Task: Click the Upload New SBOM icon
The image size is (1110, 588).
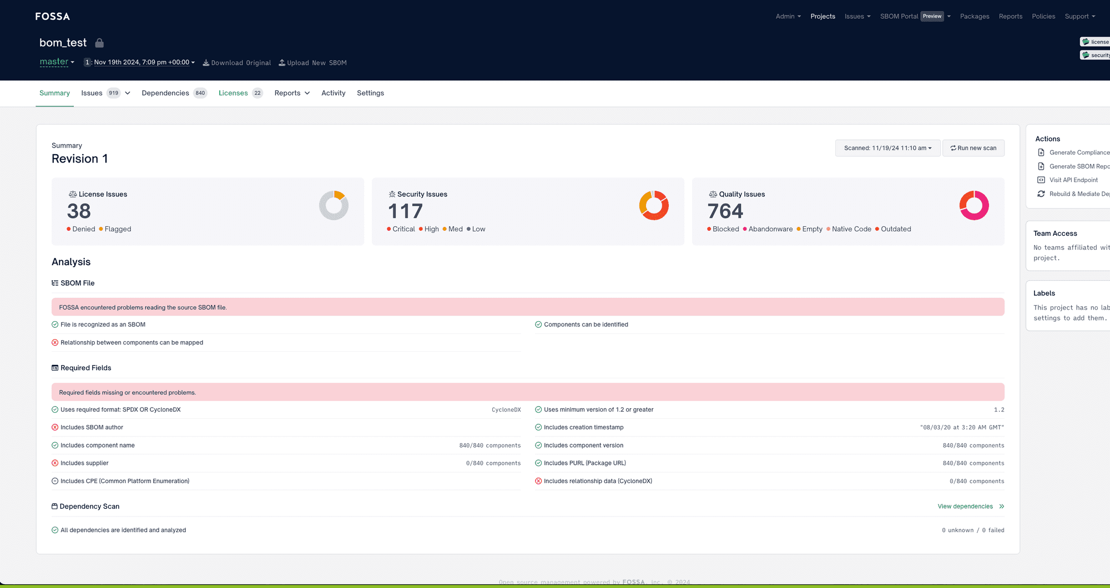Action: 282,62
